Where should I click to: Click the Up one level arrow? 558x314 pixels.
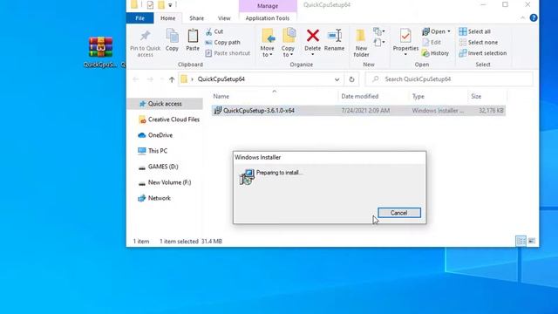172,79
